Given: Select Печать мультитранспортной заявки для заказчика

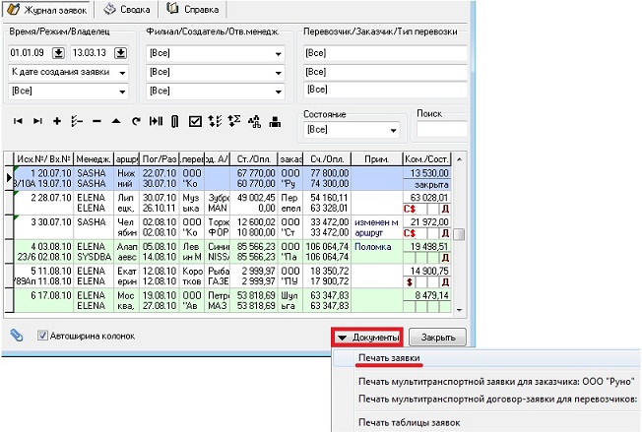Looking at the screenshot, I should pyautogui.click(x=496, y=381).
